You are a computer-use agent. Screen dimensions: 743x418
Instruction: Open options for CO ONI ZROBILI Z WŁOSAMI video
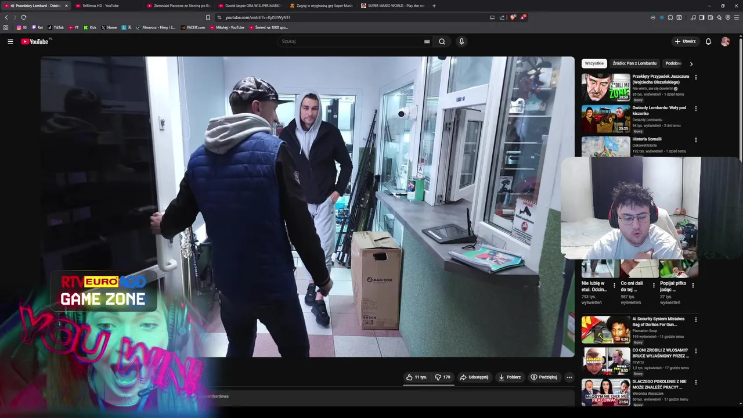[x=695, y=351]
